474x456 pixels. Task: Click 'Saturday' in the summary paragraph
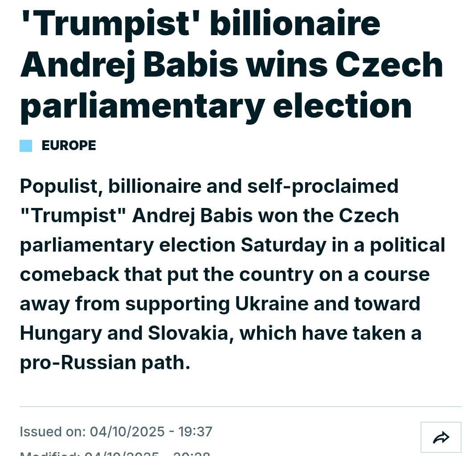click(x=283, y=245)
